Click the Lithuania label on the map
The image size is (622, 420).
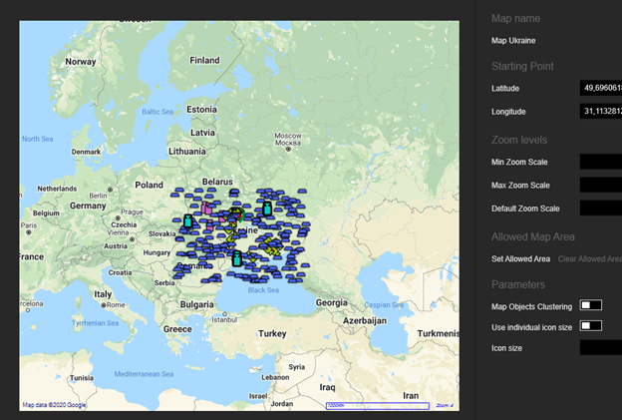pyautogui.click(x=187, y=152)
